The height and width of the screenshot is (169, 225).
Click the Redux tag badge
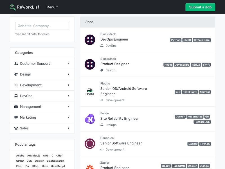pyautogui.click(x=196, y=65)
